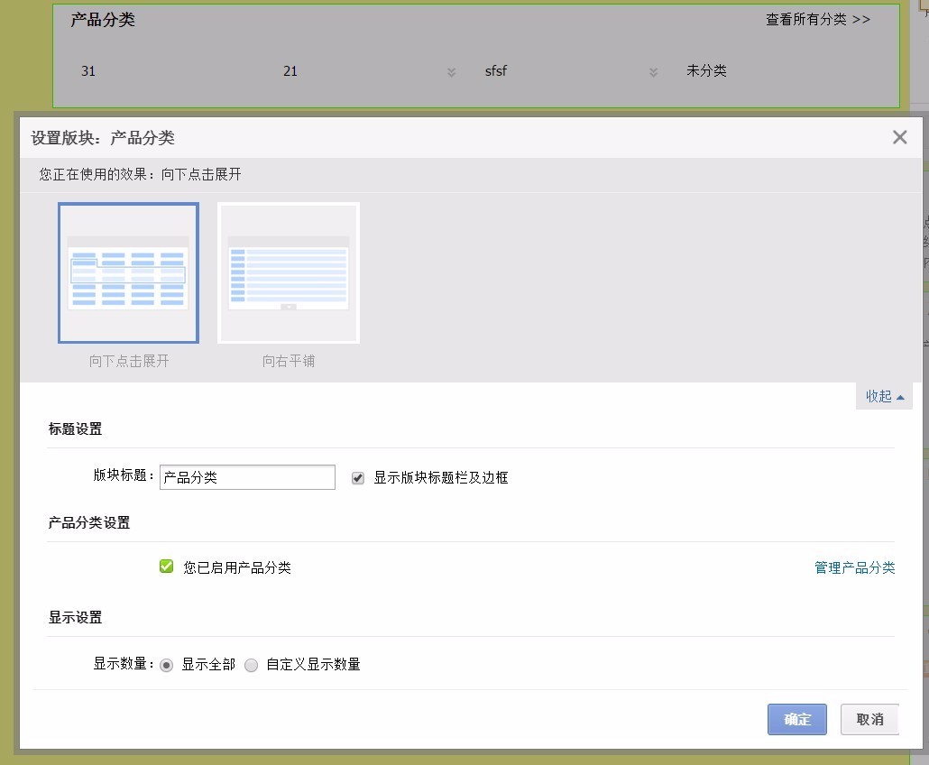Image resolution: width=929 pixels, height=765 pixels.
Task: Click the "查看所有分类 >>" link
Action: pos(820,19)
